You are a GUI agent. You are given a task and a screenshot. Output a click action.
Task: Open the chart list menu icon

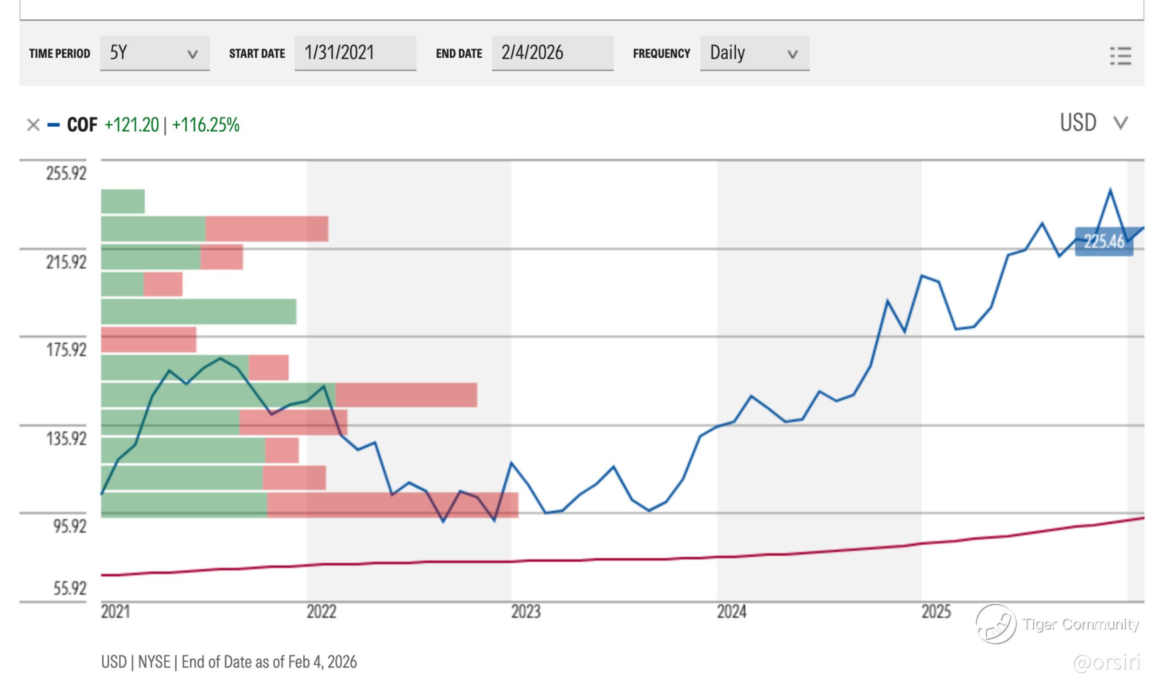pyautogui.click(x=1120, y=56)
